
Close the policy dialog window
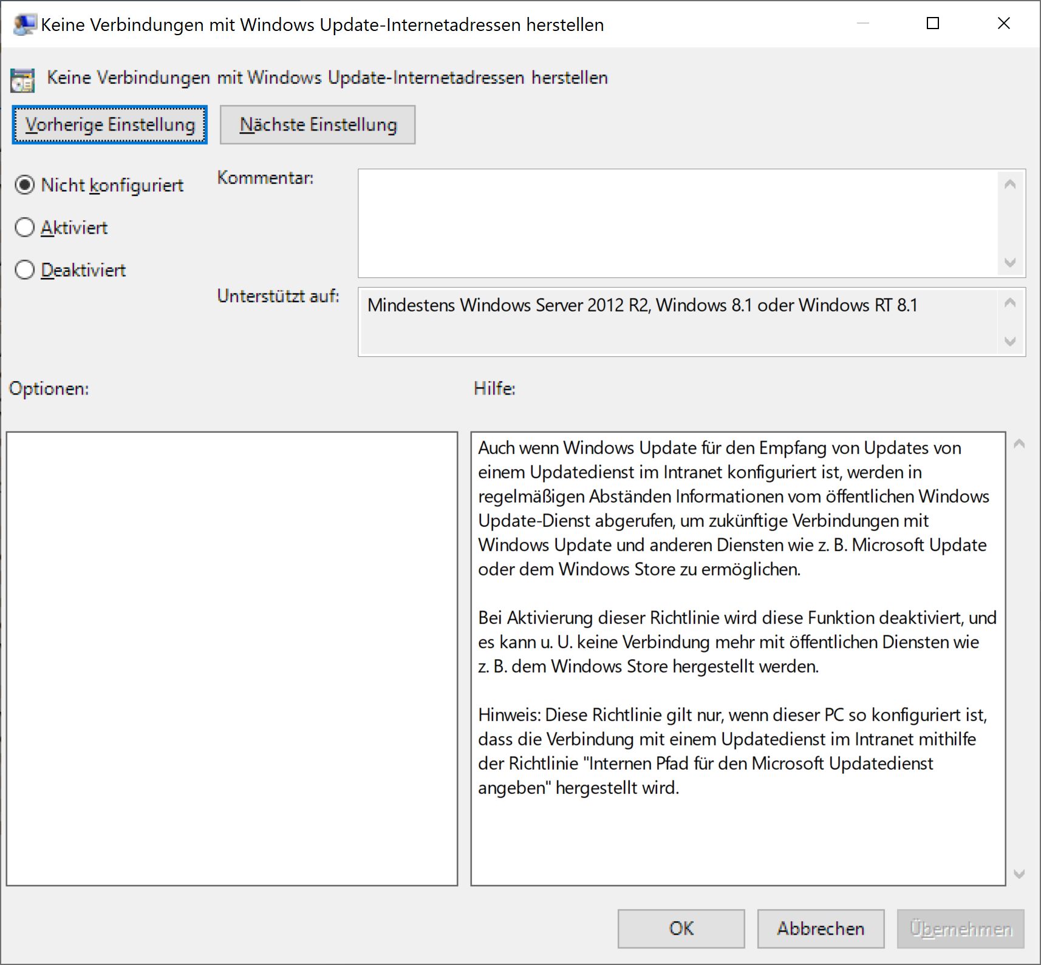[x=1004, y=24]
